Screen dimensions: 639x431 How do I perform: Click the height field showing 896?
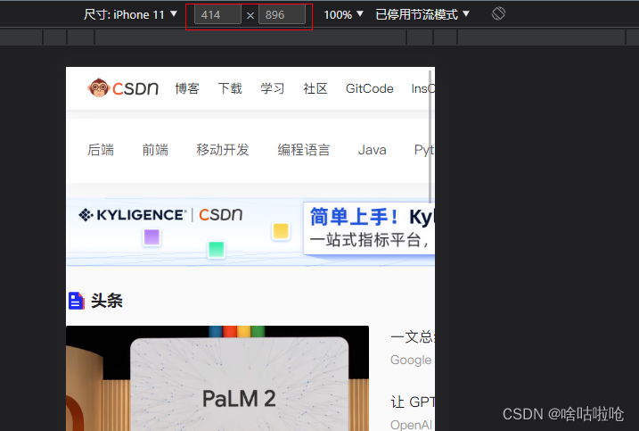point(282,14)
